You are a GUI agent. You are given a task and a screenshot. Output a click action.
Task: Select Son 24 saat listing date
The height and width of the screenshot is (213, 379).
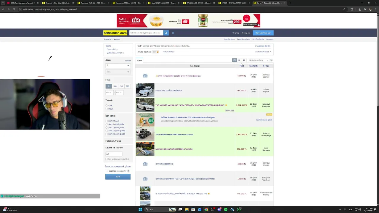[x=107, y=121]
